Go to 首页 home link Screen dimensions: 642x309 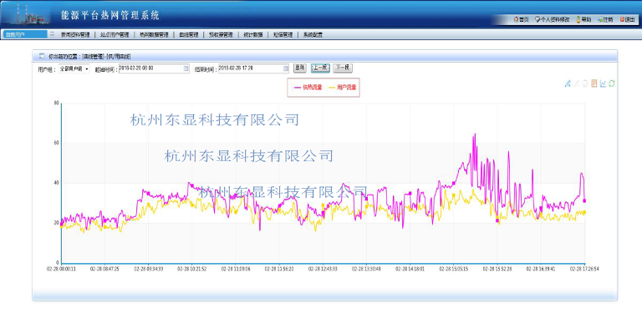click(x=522, y=20)
